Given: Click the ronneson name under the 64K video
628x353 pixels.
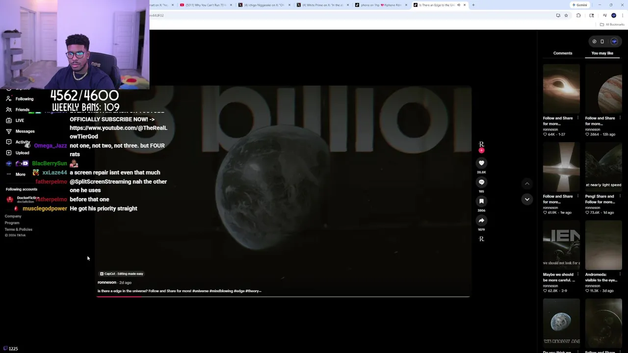Looking at the screenshot, I should click(x=550, y=129).
